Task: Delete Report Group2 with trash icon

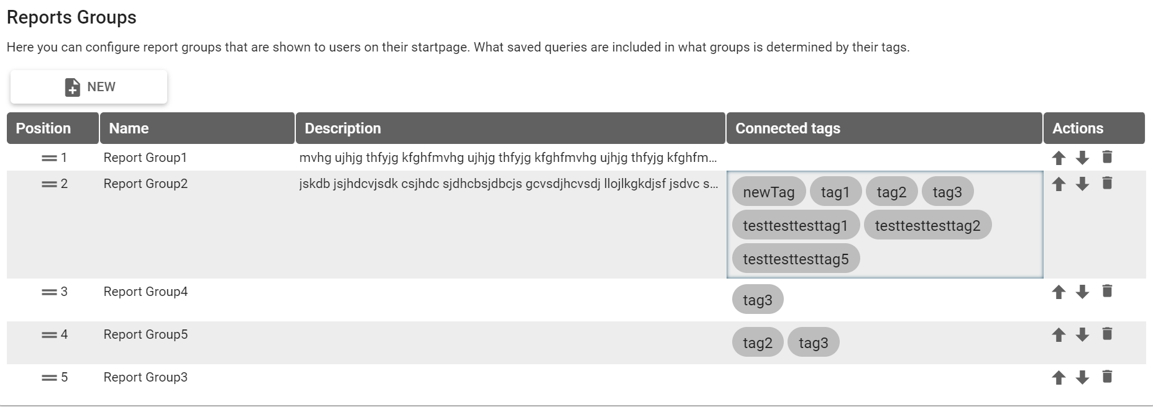Action: 1107,183
